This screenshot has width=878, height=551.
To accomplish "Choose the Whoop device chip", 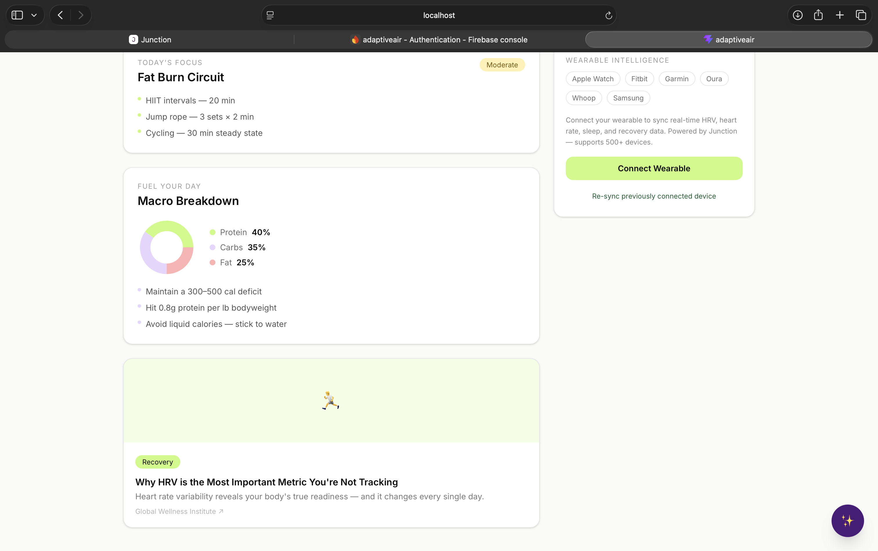I will pos(584,98).
